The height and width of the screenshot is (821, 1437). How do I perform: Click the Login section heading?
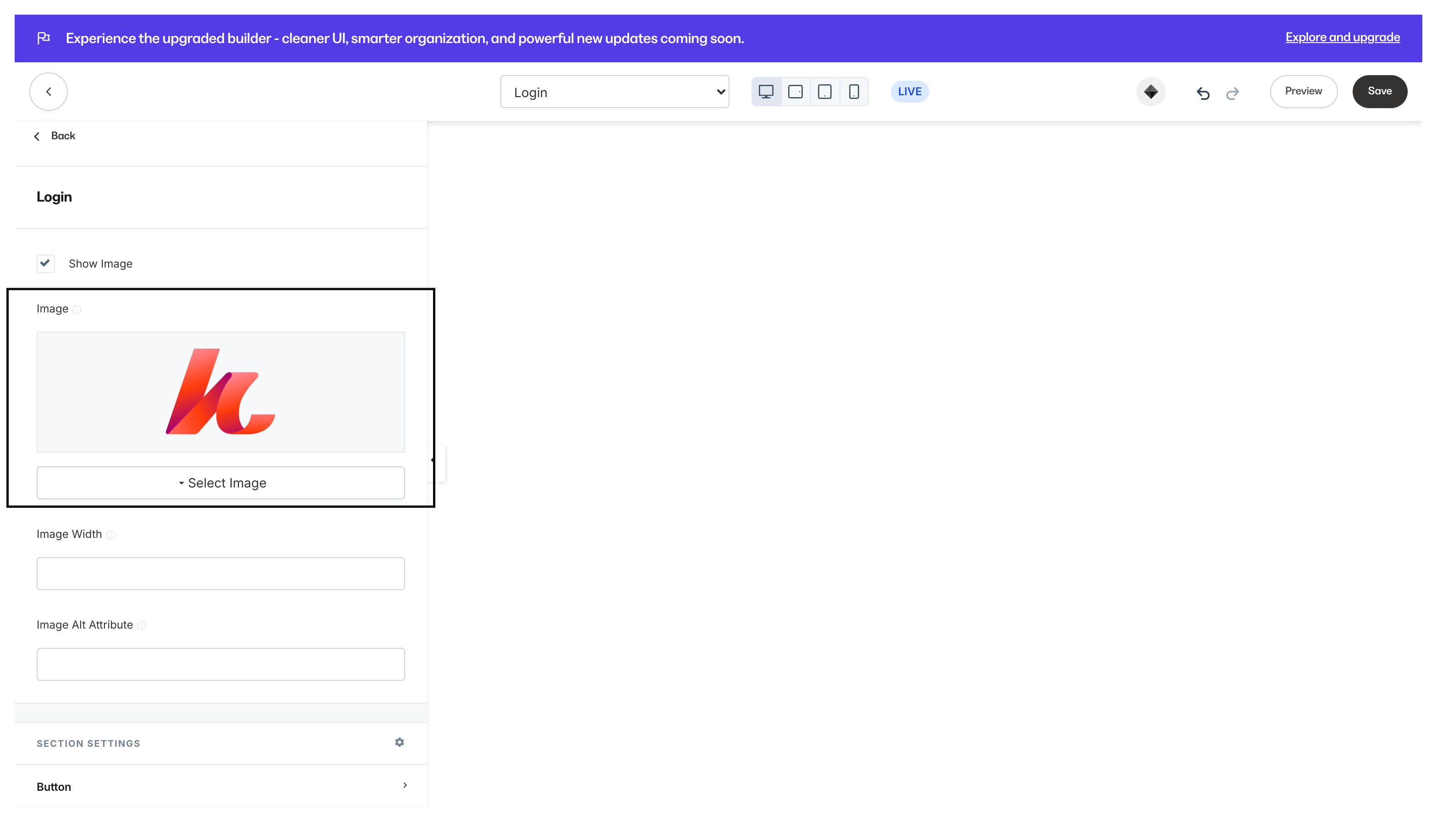pyautogui.click(x=54, y=197)
